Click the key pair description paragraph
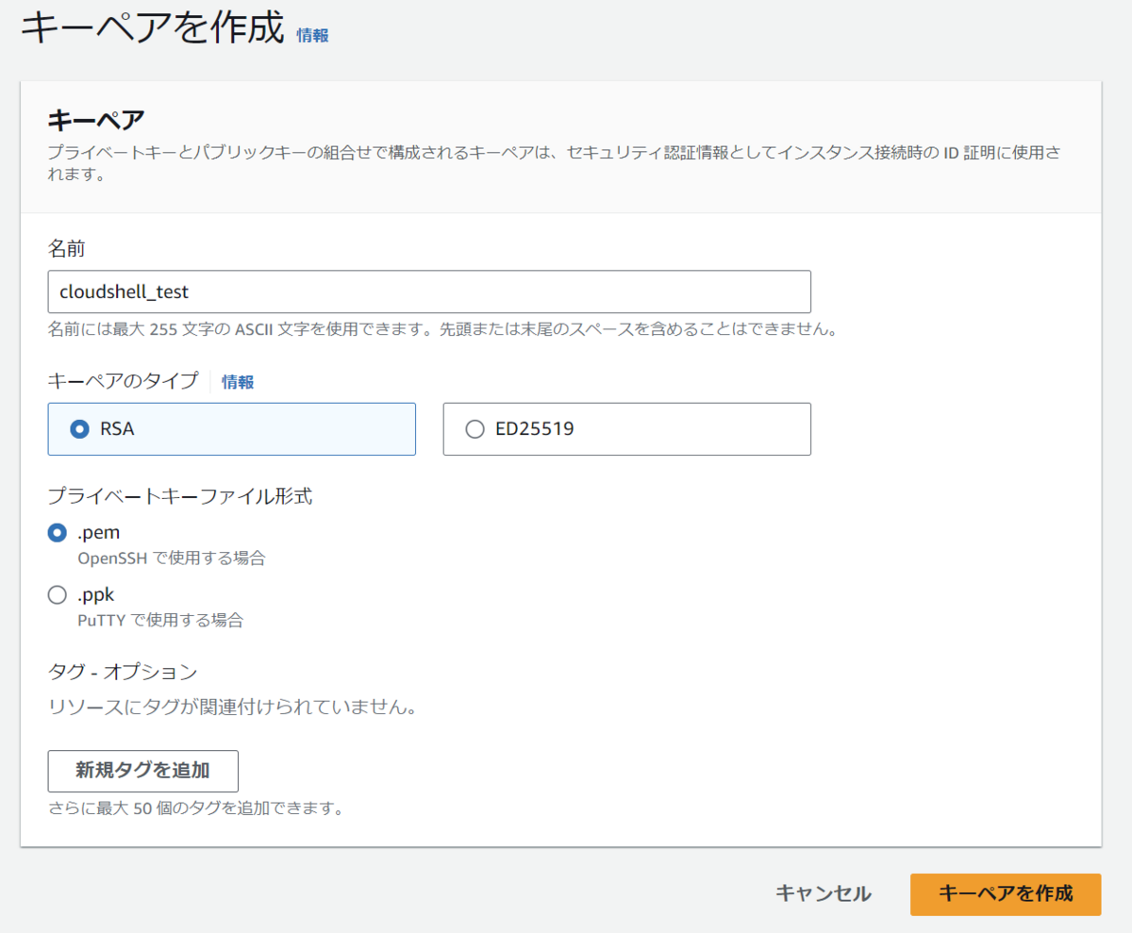This screenshot has height=933, width=1132. point(553,162)
